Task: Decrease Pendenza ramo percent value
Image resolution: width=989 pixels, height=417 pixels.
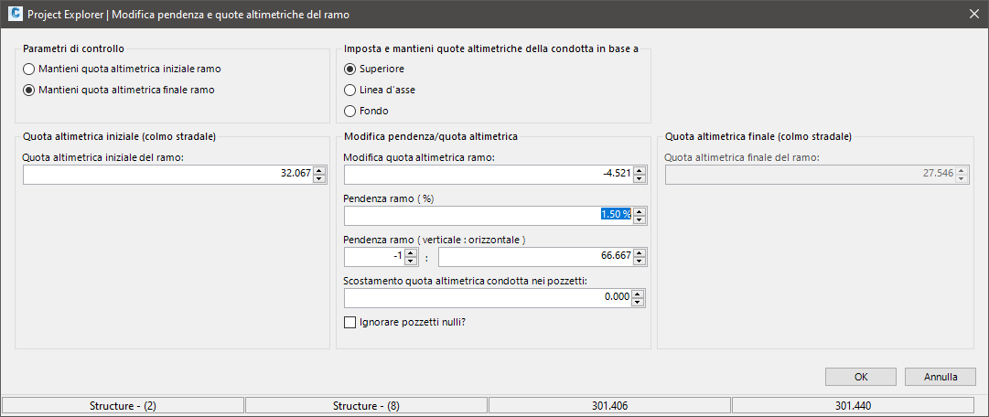Action: tap(640, 219)
